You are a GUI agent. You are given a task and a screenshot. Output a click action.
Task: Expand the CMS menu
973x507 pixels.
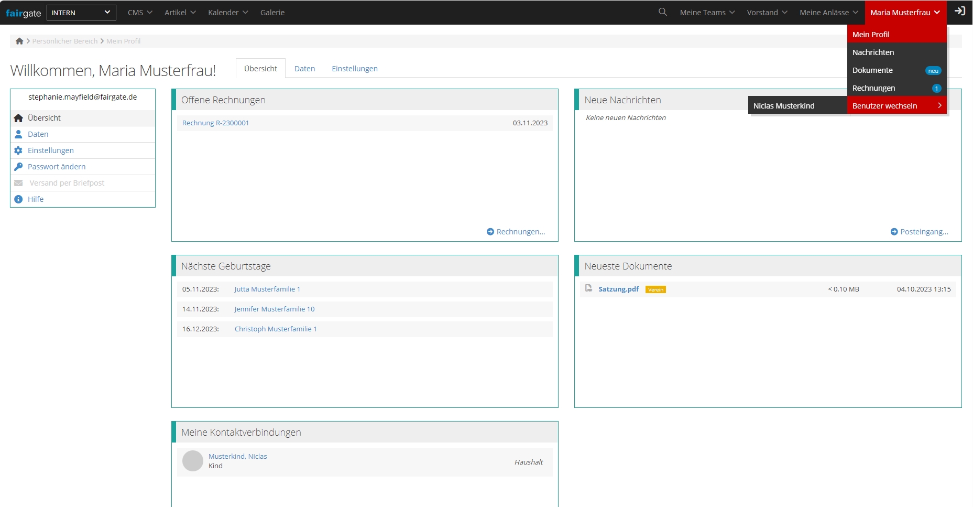140,13
